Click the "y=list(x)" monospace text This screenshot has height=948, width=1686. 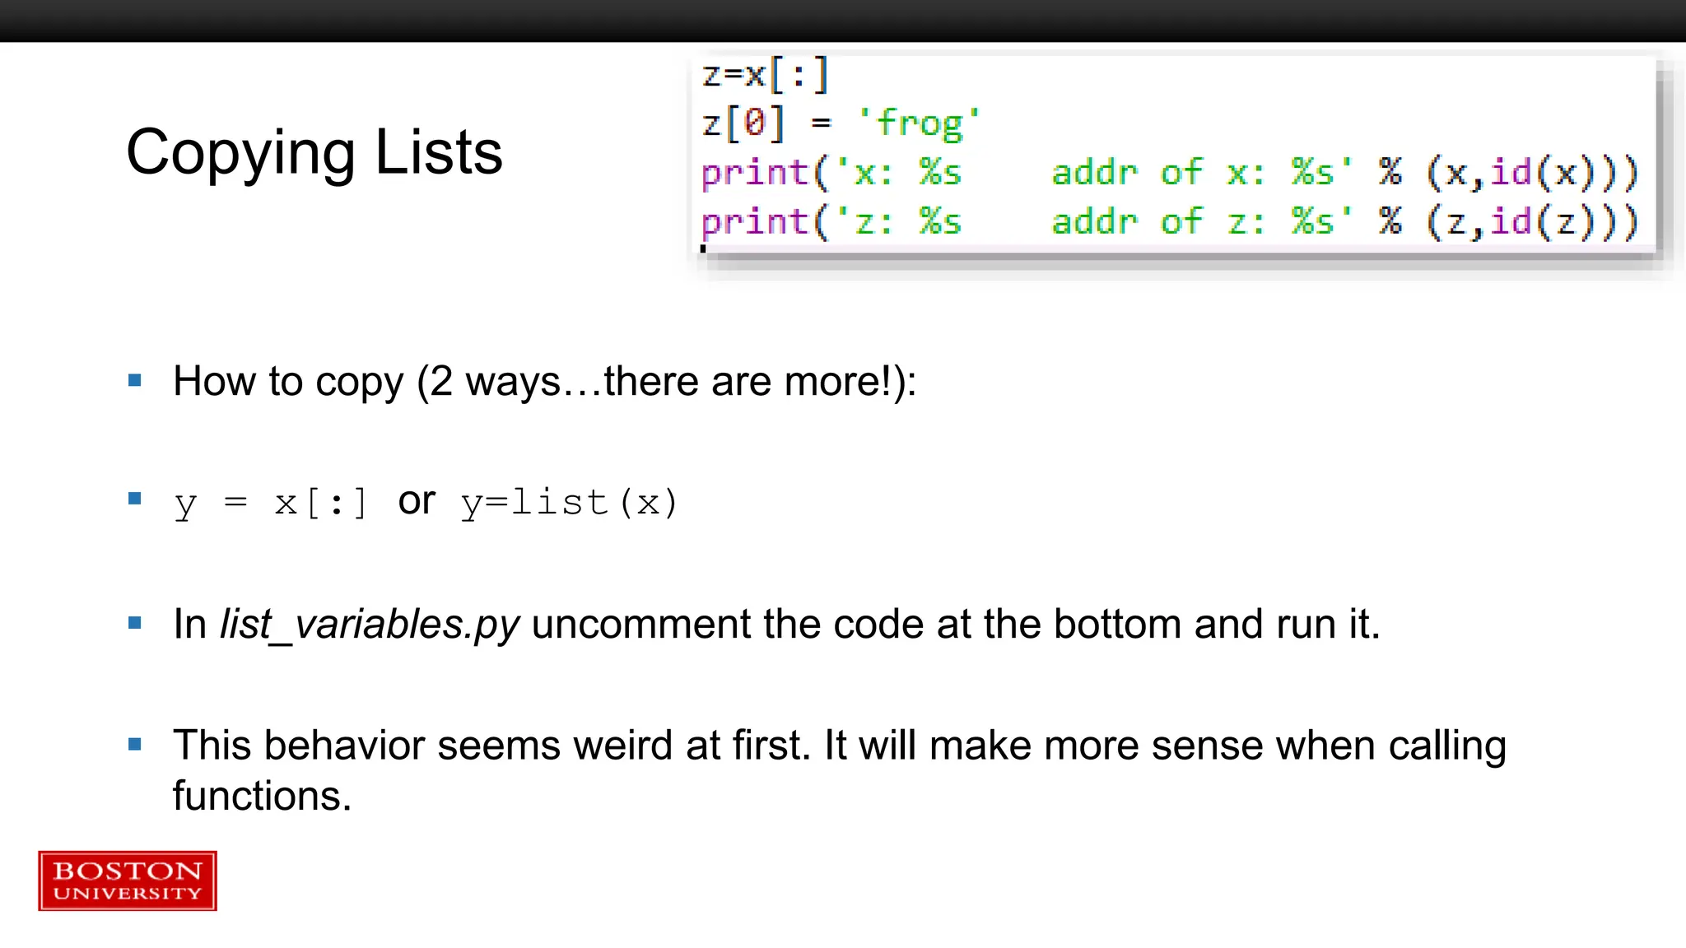tap(569, 502)
